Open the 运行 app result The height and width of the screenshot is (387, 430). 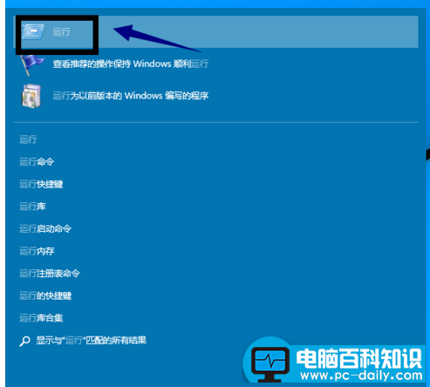(x=215, y=32)
